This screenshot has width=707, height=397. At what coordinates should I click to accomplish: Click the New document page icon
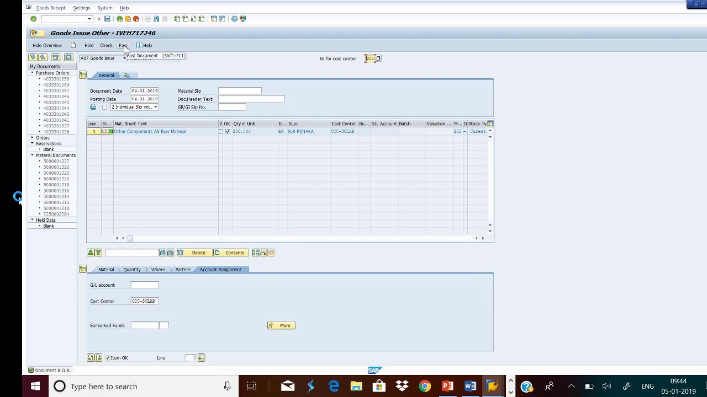[x=73, y=45]
